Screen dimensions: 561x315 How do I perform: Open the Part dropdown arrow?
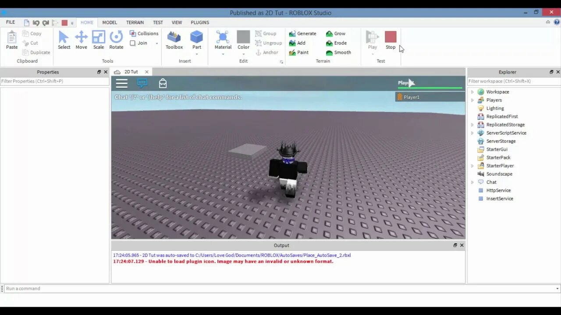point(197,54)
